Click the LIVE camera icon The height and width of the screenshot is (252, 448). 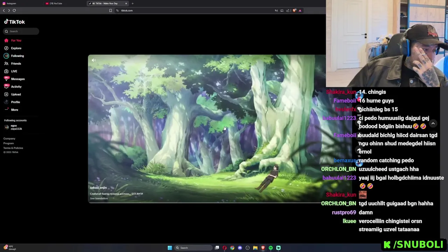[x=6, y=71]
